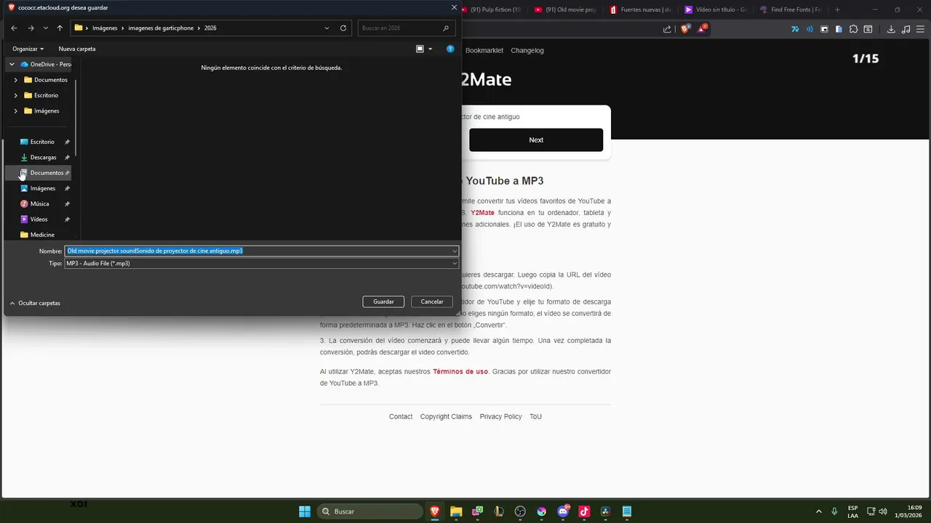Screen dimensions: 931x523
Task: Open the Windows Start menu
Action: coord(305,511)
